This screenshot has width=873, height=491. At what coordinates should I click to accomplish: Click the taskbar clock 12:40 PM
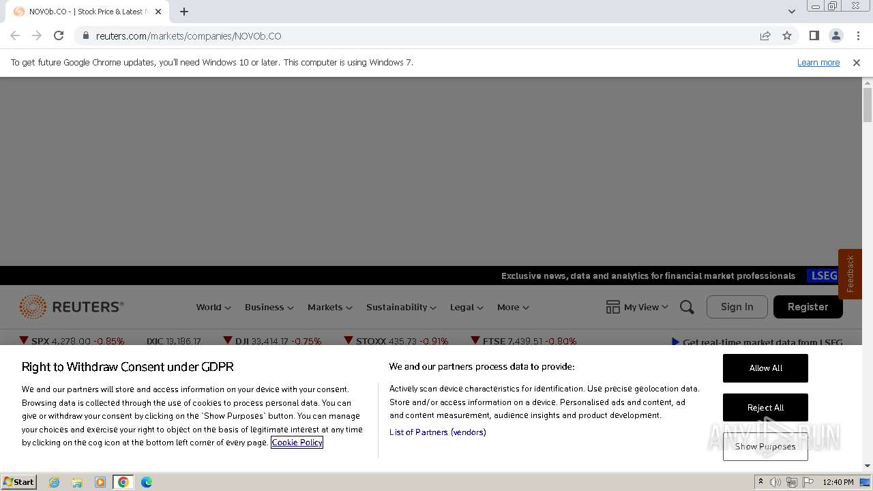click(x=838, y=482)
